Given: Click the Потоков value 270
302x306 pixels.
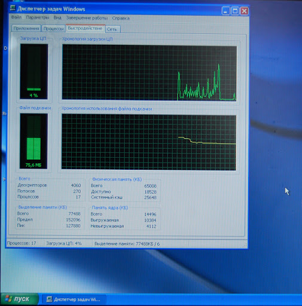Looking at the screenshot, I should [77, 191].
